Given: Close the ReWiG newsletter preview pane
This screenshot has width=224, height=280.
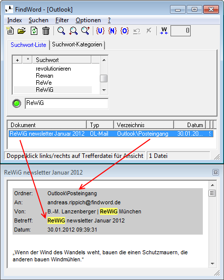Looking at the screenshot, I should 215,173.
